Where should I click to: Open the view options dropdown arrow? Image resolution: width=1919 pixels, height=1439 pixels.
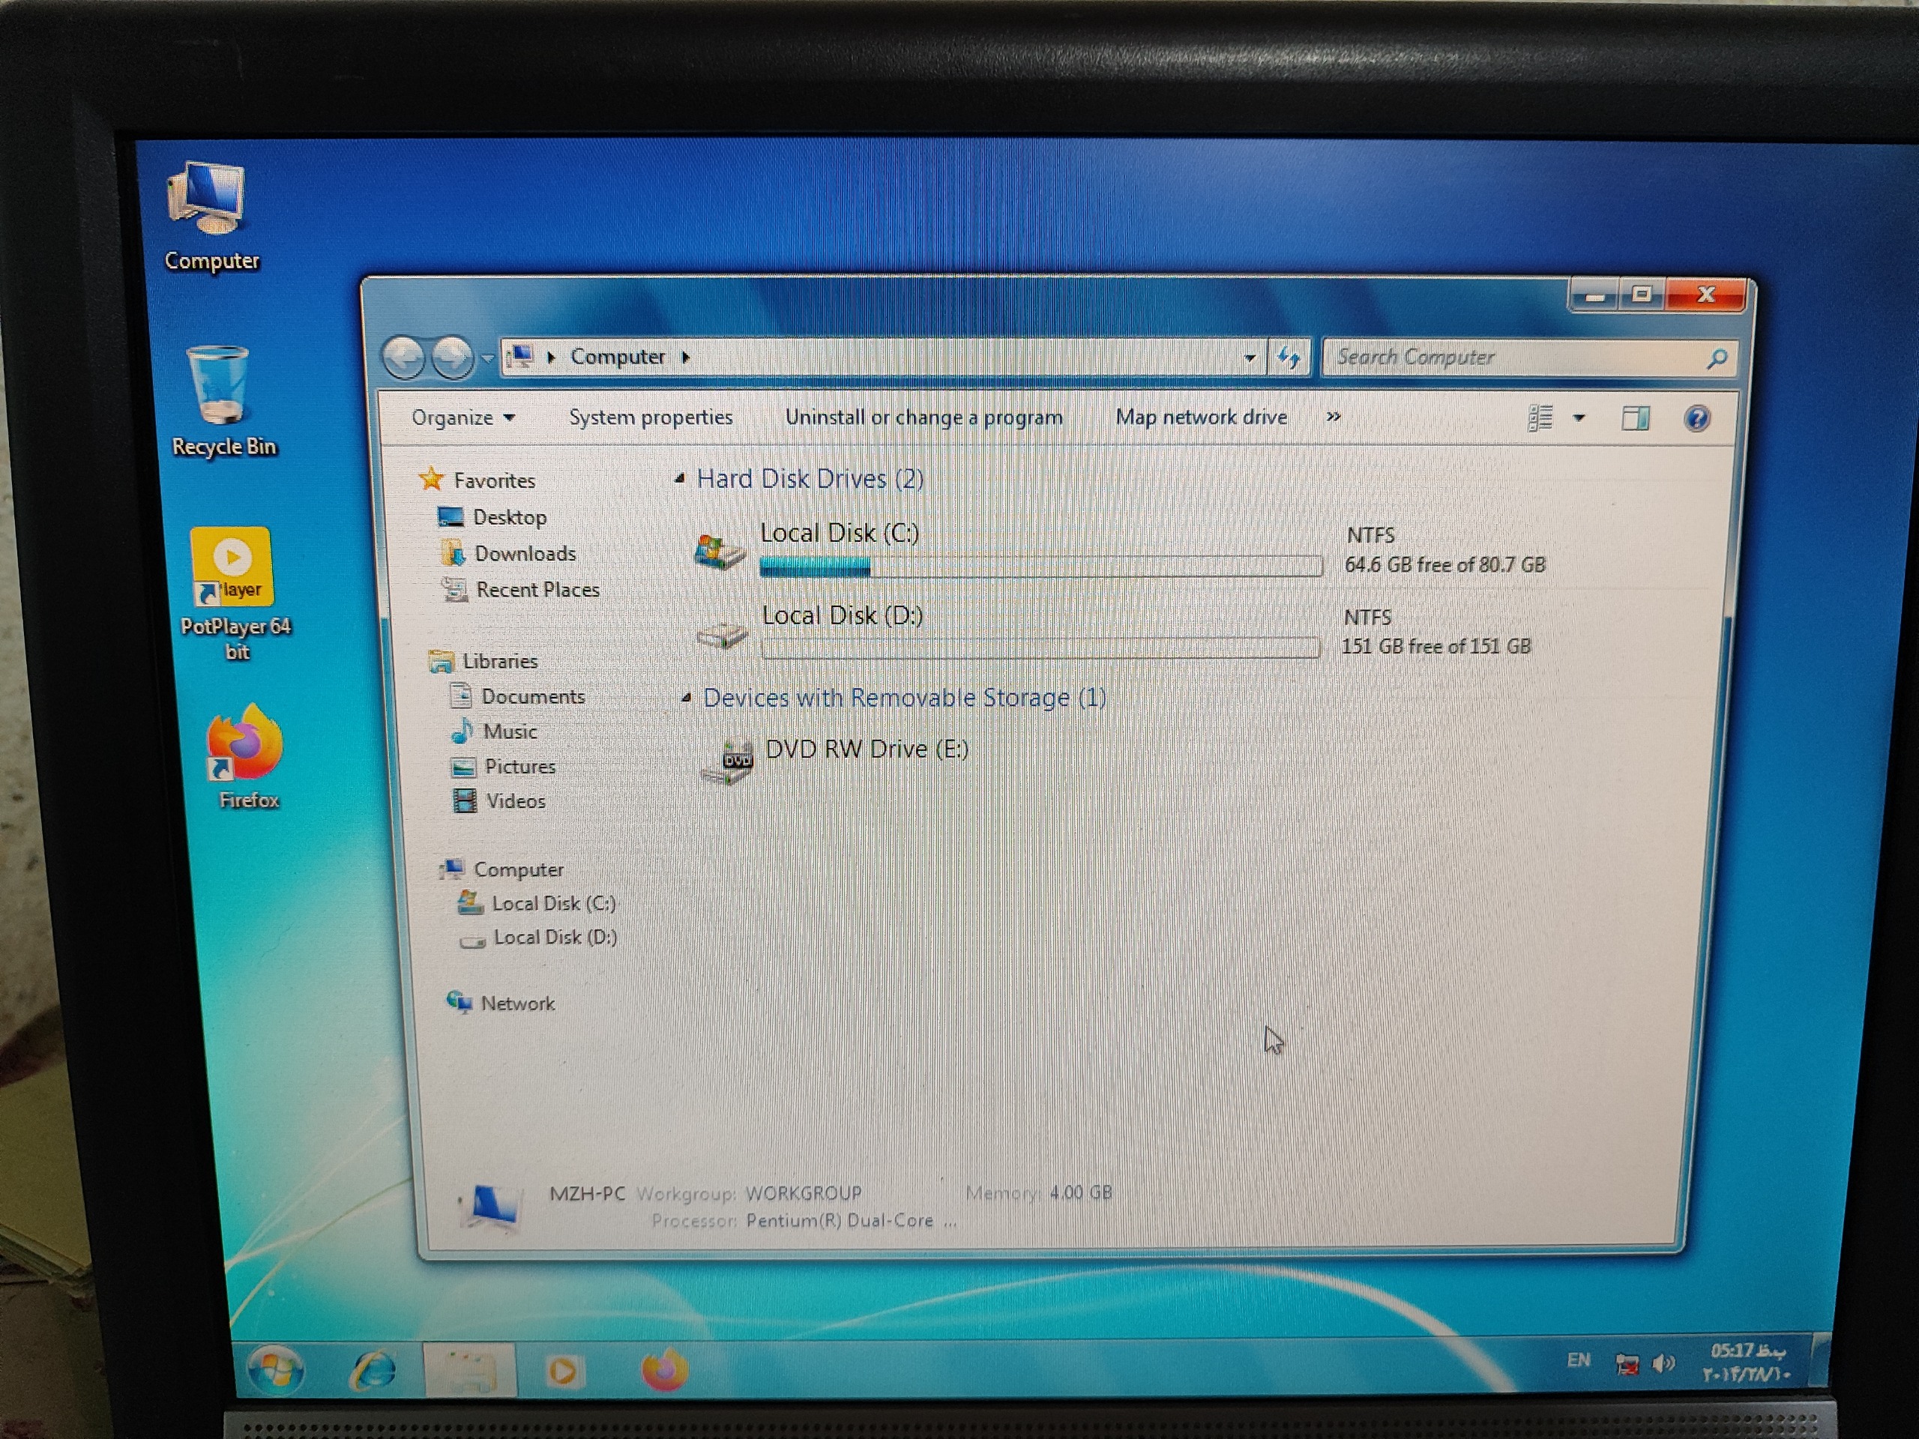1579,418
